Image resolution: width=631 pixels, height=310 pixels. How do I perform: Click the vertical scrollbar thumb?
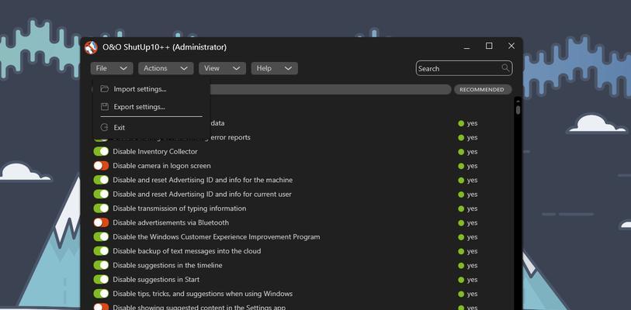pos(518,109)
